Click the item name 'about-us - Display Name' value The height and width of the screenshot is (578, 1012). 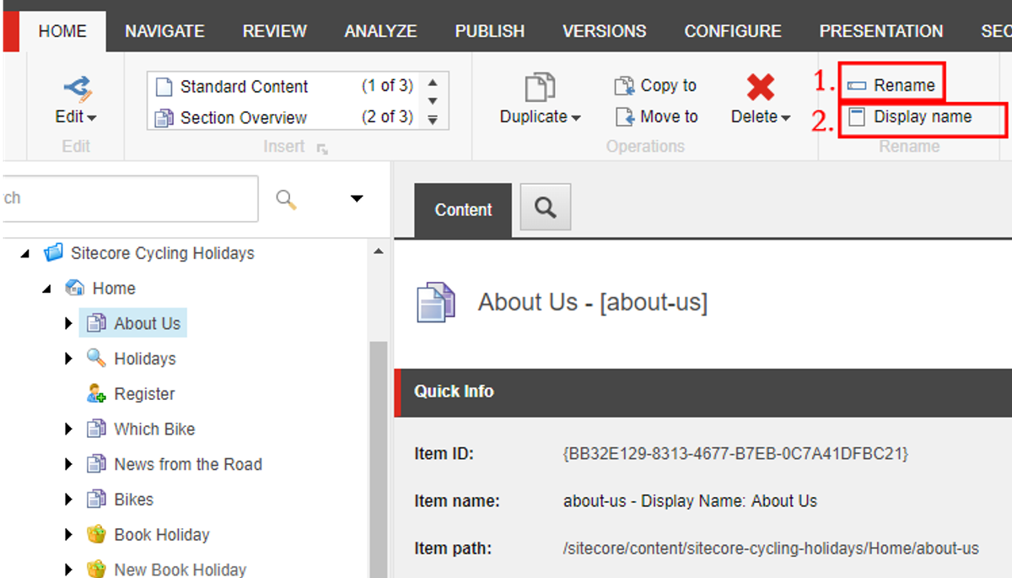[690, 501]
